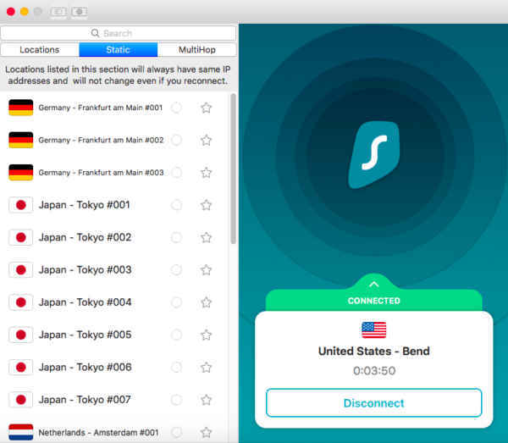Screen dimensions: 508x443
Task: Select Germany Frankfurt am Main #001 radio
Action: click(177, 108)
